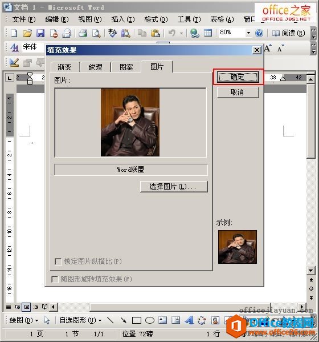The image size is (319, 342).
Task: Select the Rectangle drawing tool
Action: (137, 320)
